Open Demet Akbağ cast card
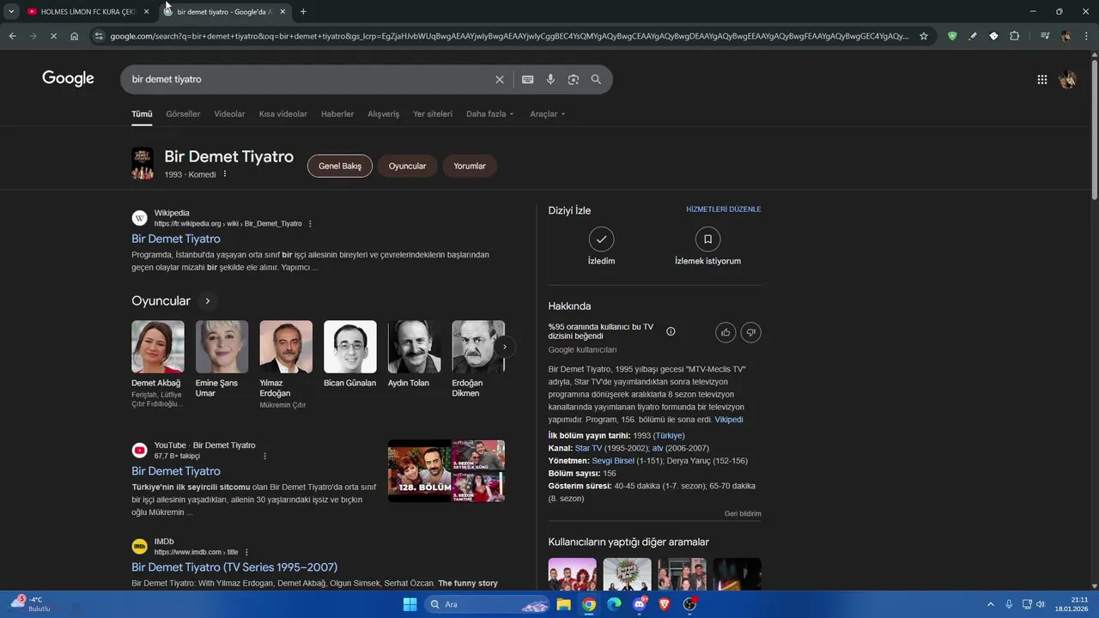 coord(157,364)
